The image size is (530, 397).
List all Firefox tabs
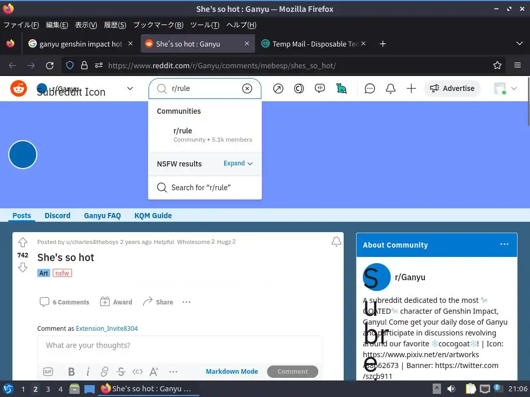tap(520, 43)
